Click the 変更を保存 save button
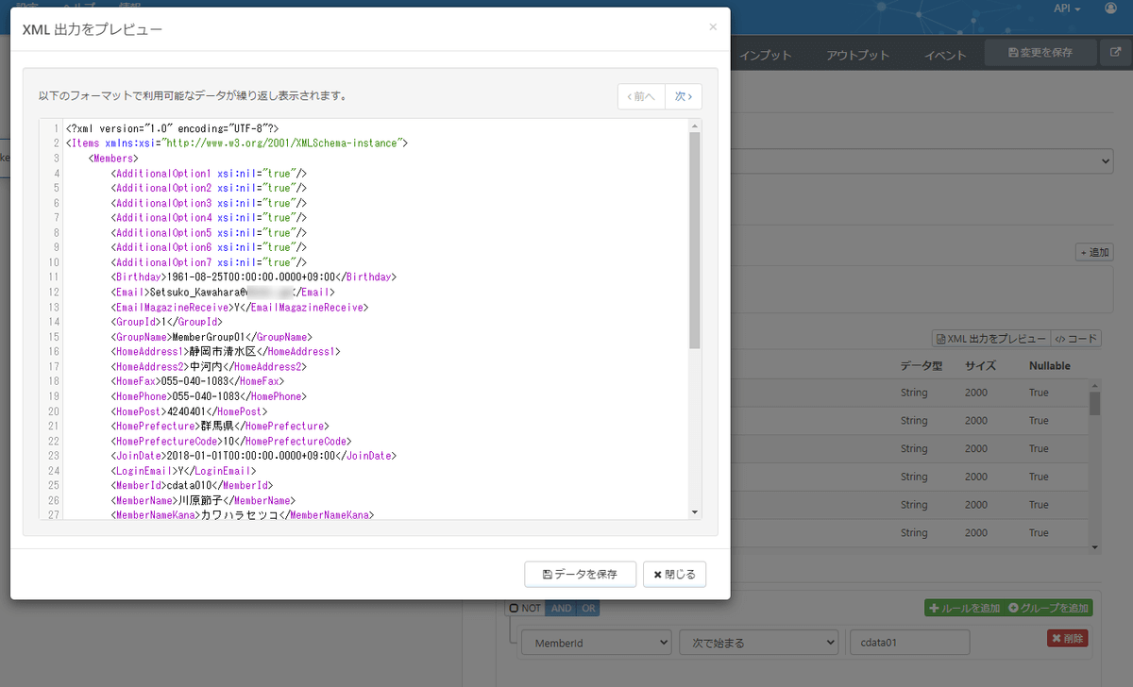1133x687 pixels. 1040,53
